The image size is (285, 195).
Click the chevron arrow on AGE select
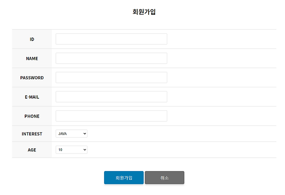(x=84, y=150)
